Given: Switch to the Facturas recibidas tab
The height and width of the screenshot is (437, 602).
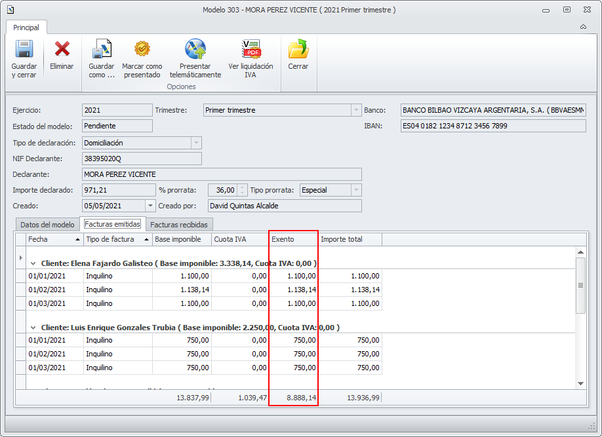Looking at the screenshot, I should tap(178, 225).
